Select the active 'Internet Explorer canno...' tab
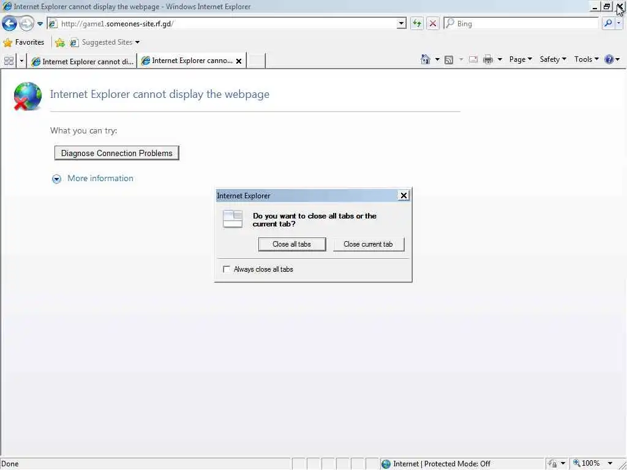This screenshot has width=627, height=470. pyautogui.click(x=187, y=61)
